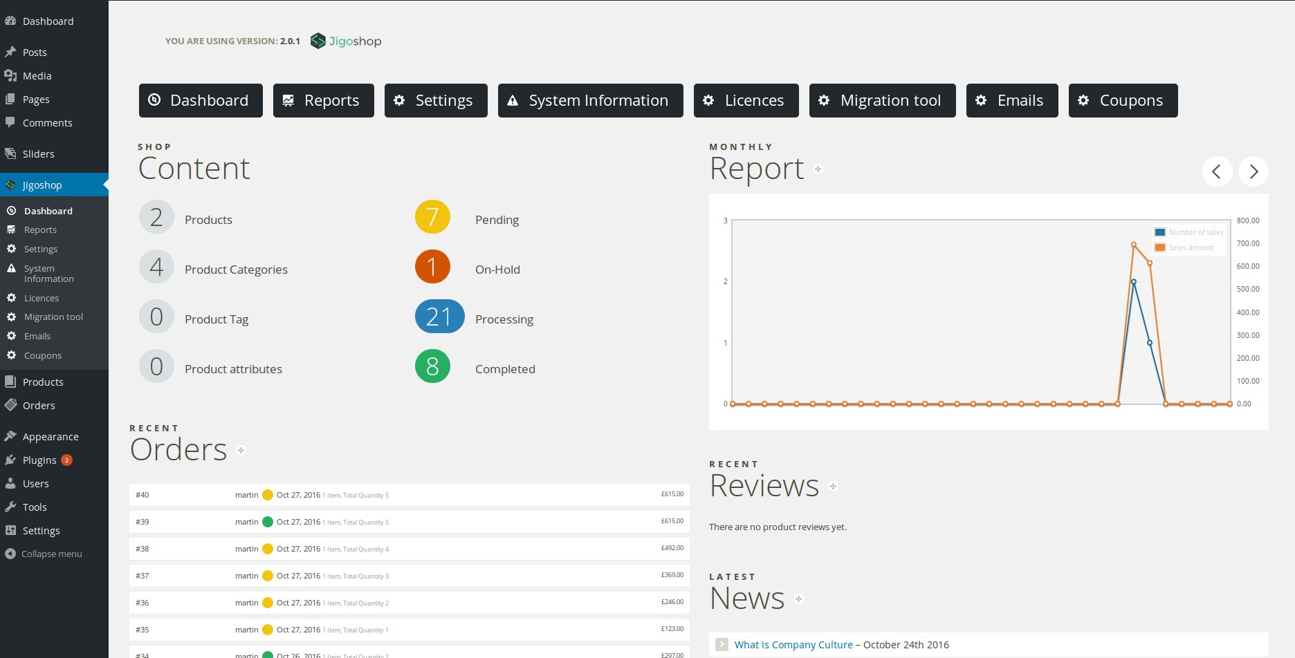Go to next month in Monthly Report
The width and height of the screenshot is (1295, 658).
1253,171
